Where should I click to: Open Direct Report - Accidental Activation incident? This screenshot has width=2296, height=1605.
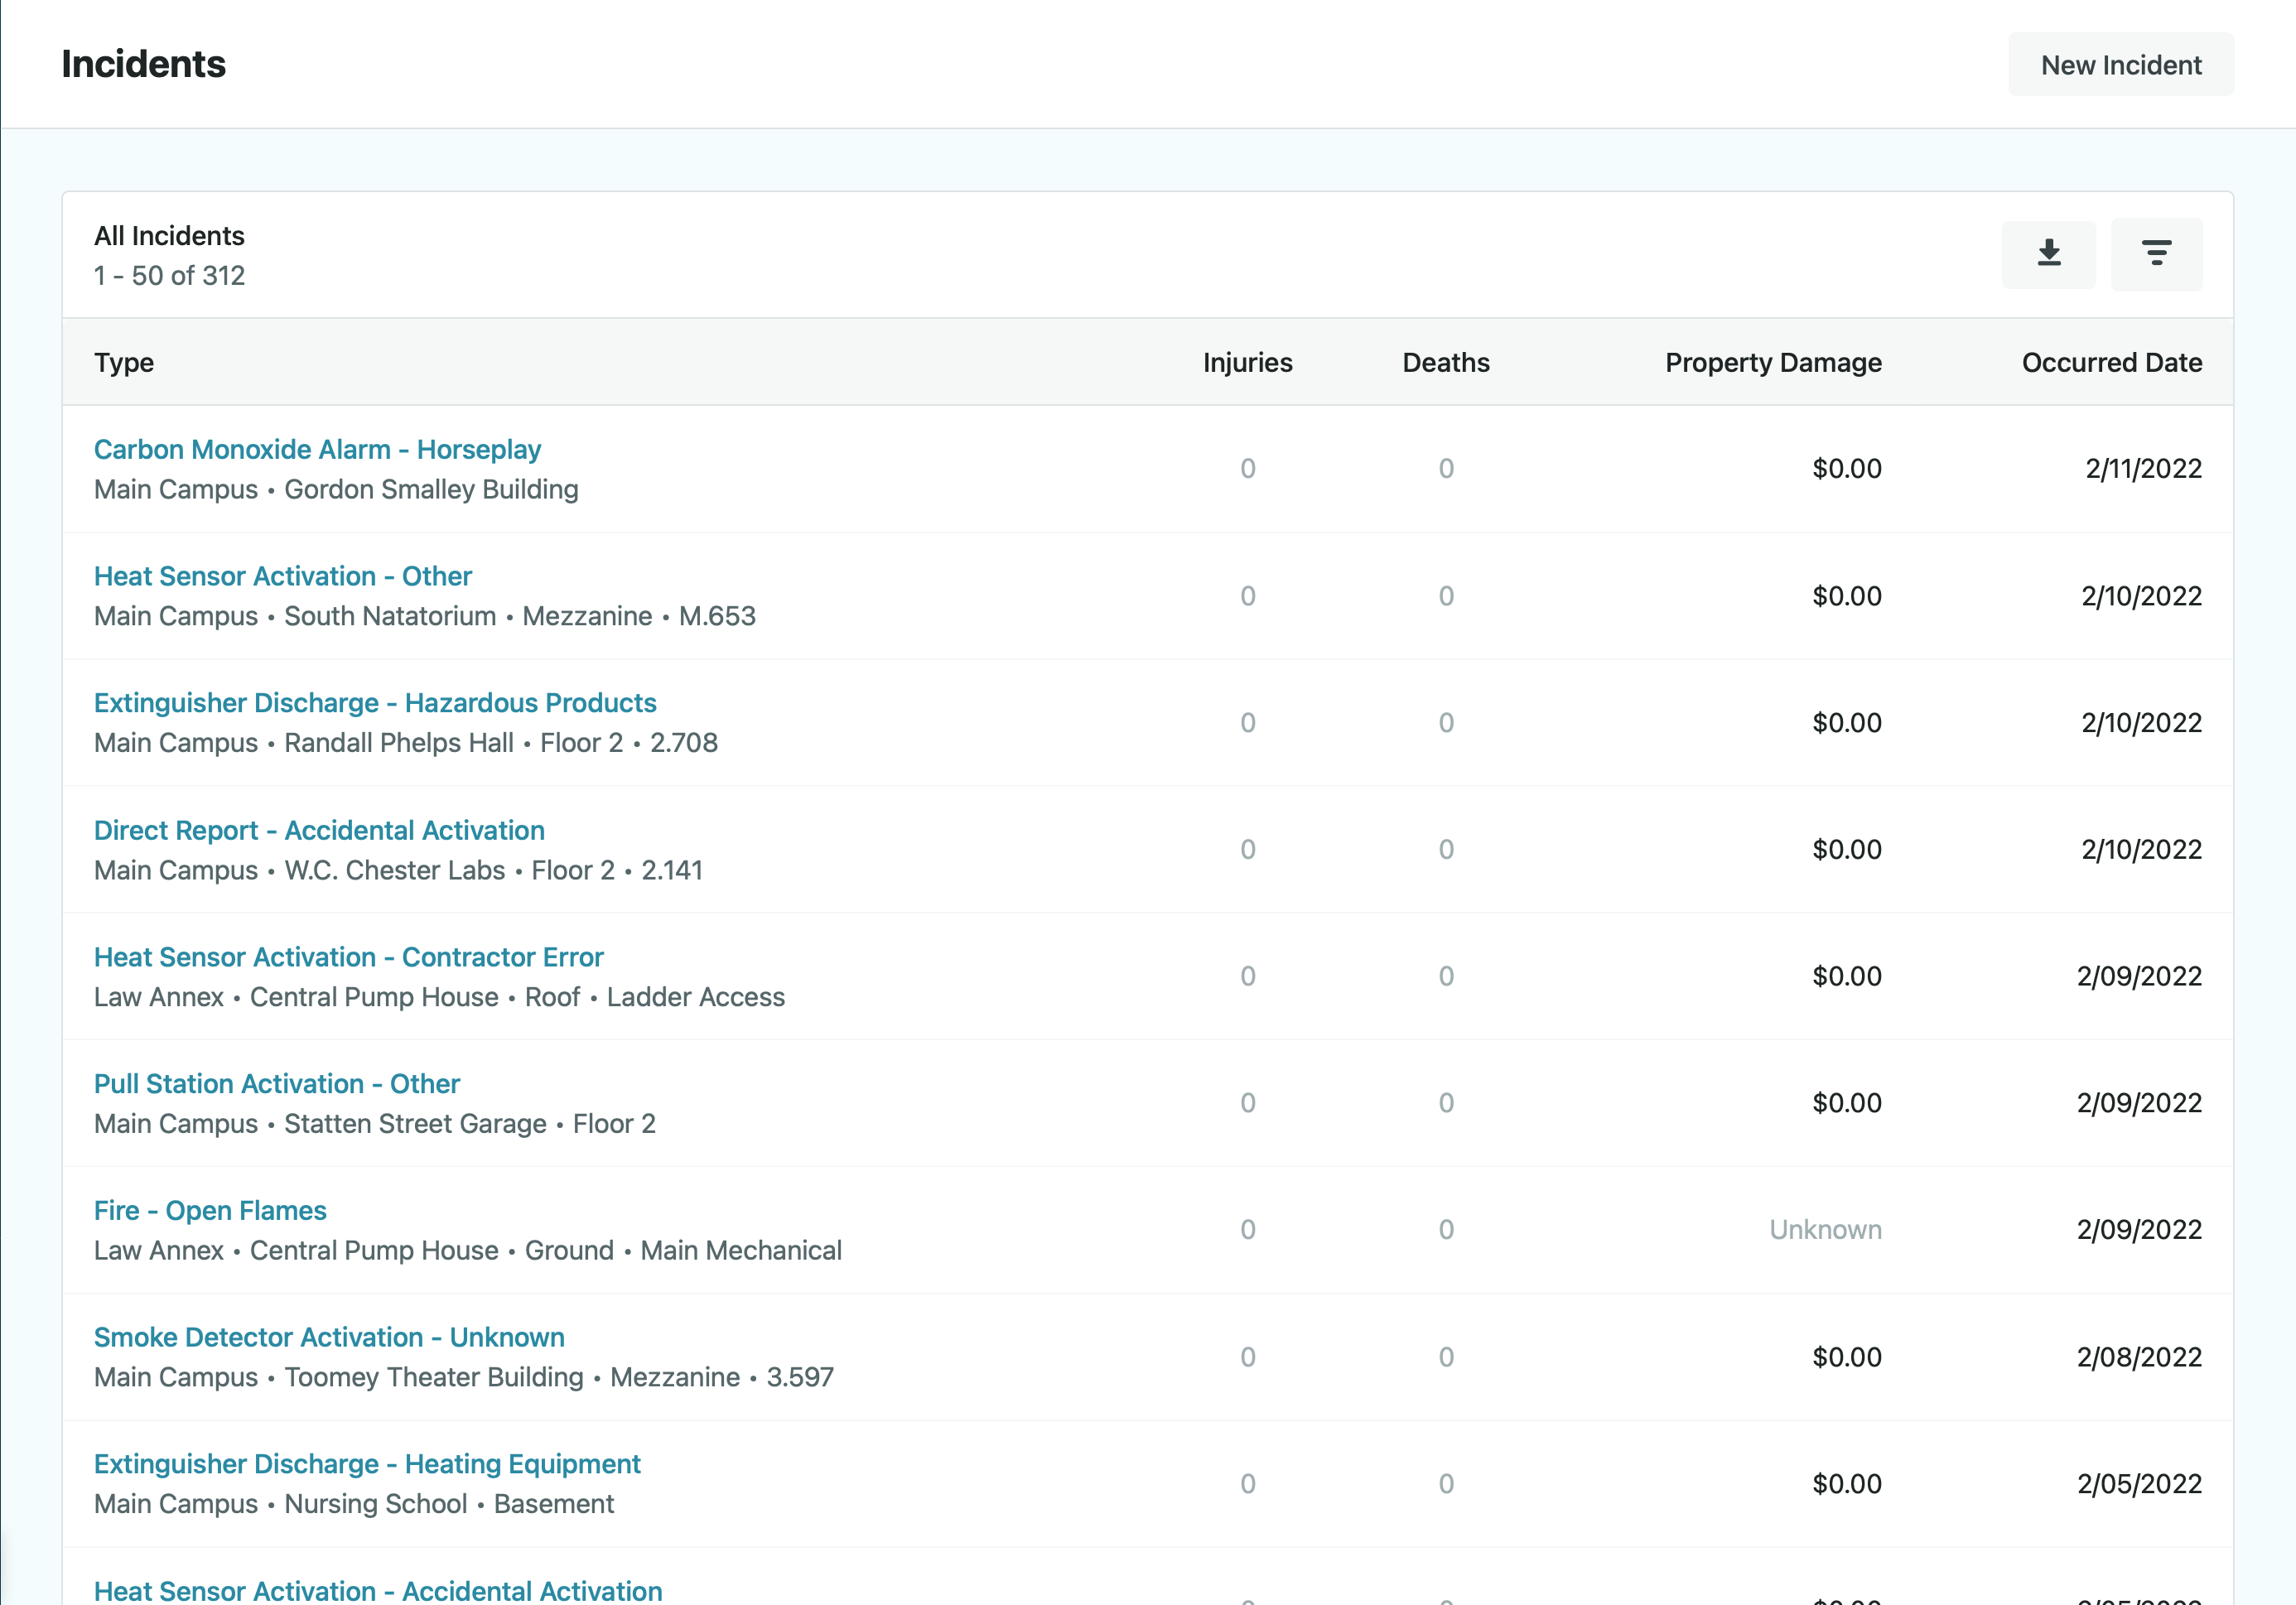click(x=319, y=831)
